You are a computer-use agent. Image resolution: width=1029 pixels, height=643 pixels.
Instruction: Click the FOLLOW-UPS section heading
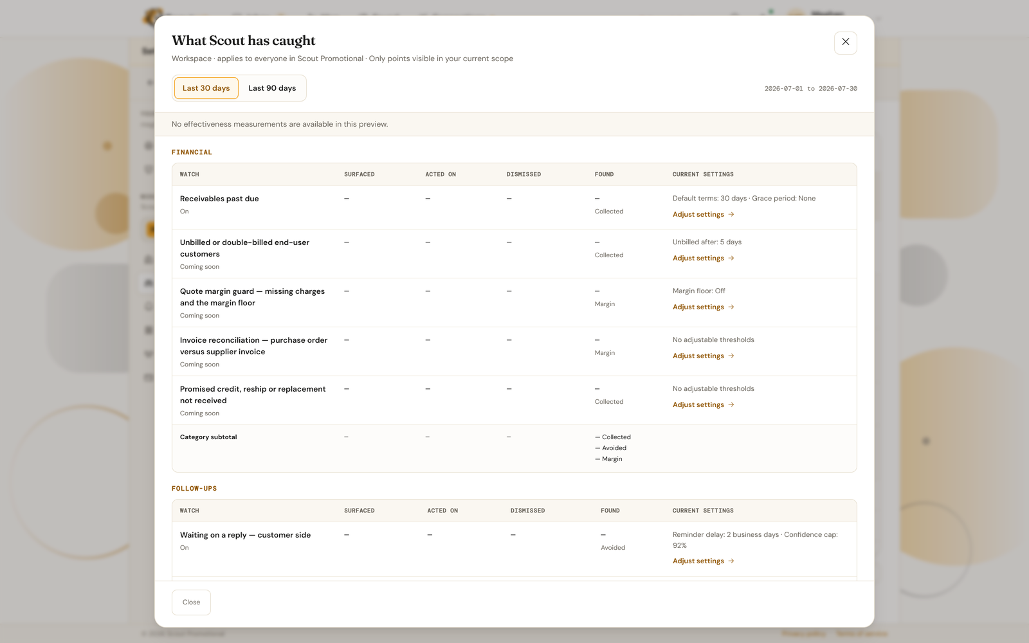tap(194, 489)
